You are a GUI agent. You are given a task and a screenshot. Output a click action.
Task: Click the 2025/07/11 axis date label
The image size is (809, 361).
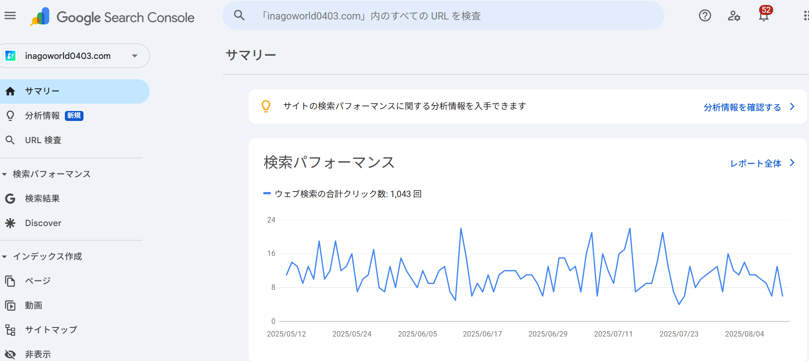[613, 334]
